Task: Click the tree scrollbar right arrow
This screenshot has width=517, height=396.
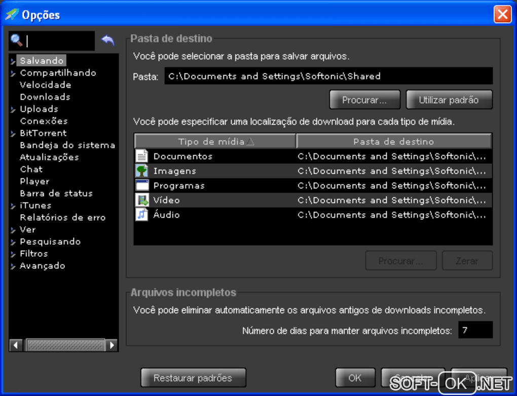Action: pos(112,345)
